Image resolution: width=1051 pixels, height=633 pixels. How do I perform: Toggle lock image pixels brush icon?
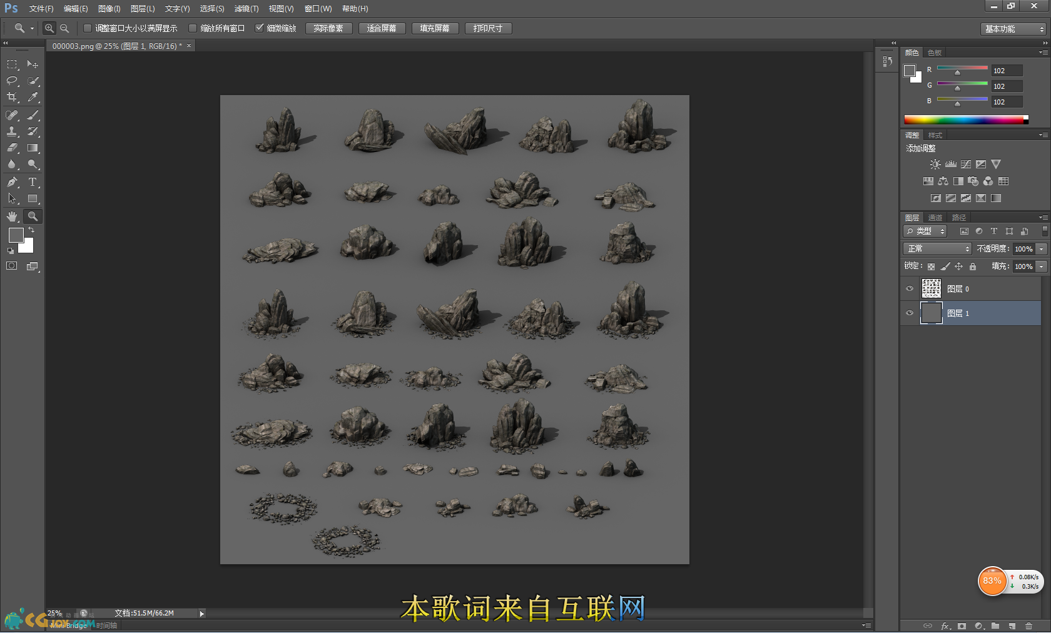tap(945, 266)
